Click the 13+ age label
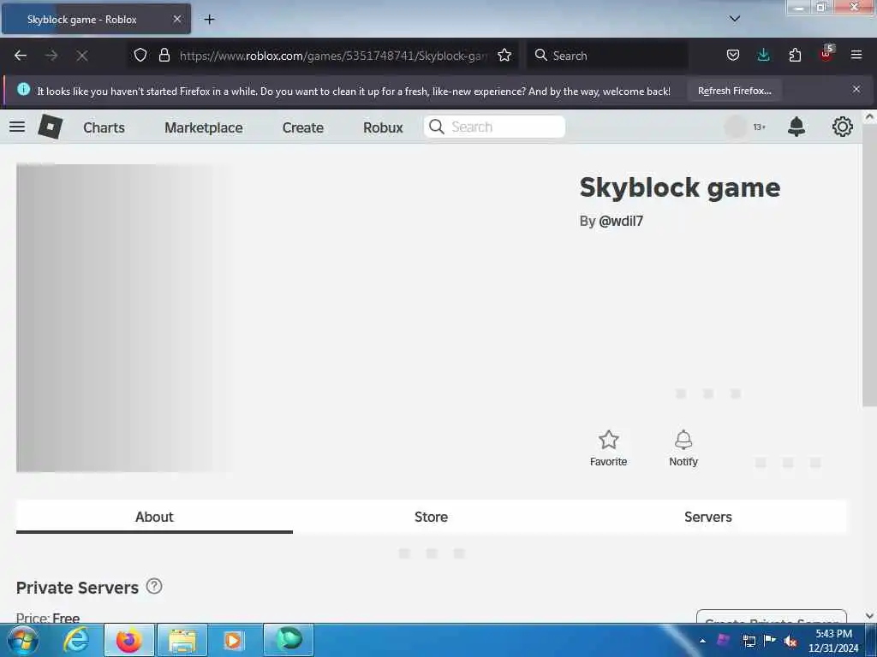The width and height of the screenshot is (877, 657). 759,127
